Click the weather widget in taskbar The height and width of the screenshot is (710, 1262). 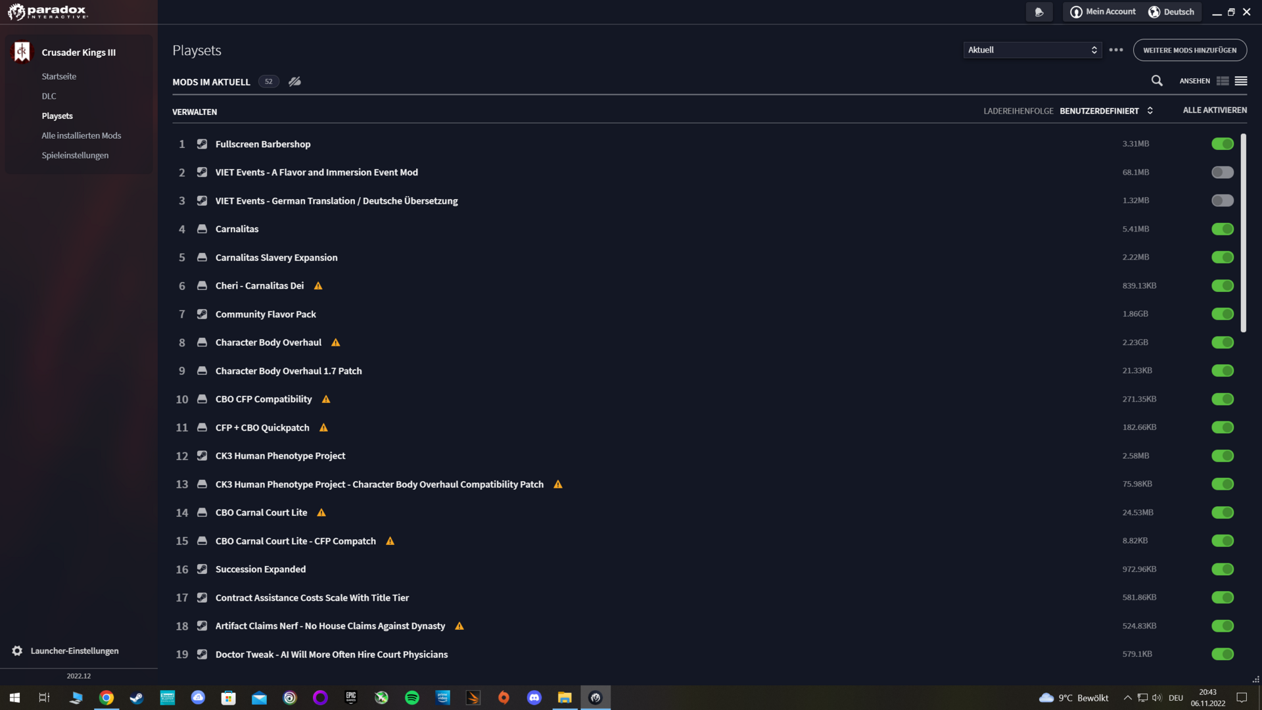(x=1073, y=698)
